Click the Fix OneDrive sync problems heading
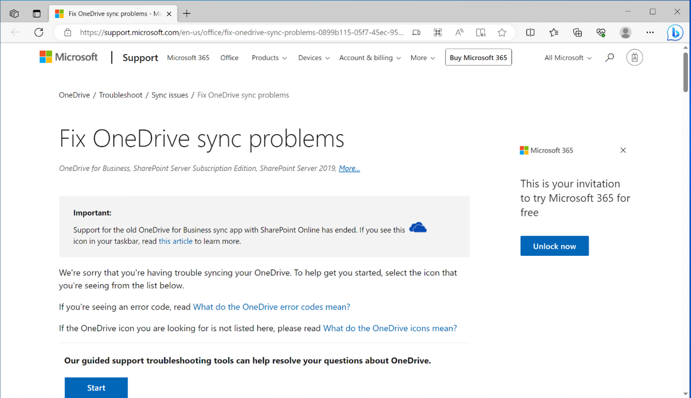This screenshot has width=691, height=398. (x=201, y=138)
